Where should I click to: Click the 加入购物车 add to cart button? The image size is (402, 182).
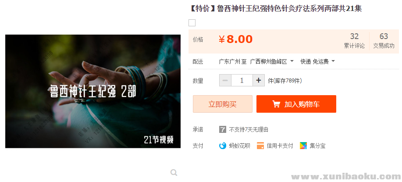point(296,104)
